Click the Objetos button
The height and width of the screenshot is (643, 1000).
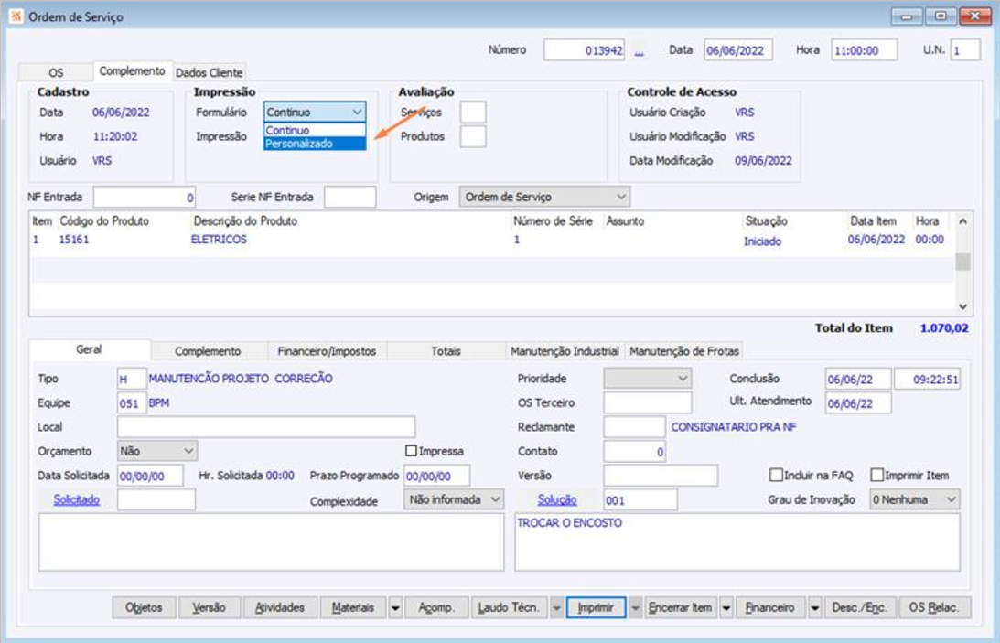pos(145,608)
